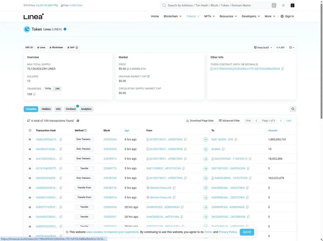
Task: Copy the token contract address
Action: point(283,69)
